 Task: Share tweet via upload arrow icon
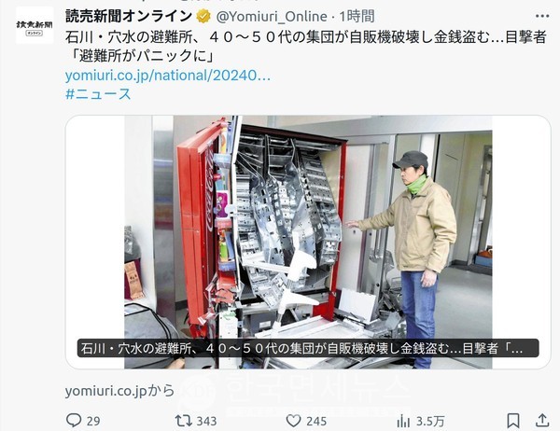(542, 420)
